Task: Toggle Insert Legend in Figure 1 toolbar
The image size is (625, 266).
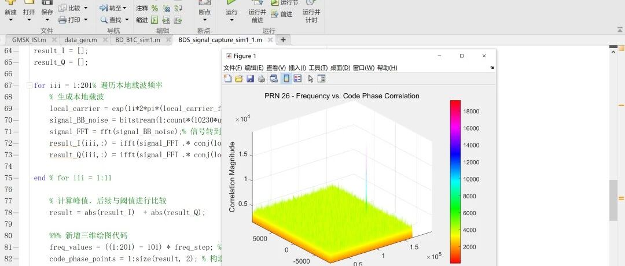Action: click(x=297, y=79)
